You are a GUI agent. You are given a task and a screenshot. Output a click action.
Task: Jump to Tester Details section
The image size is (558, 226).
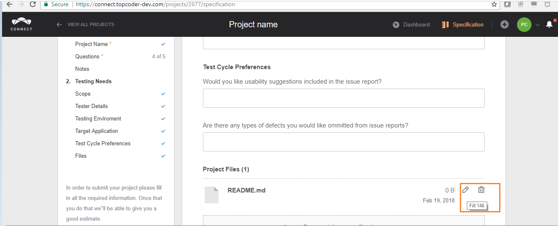(x=92, y=106)
